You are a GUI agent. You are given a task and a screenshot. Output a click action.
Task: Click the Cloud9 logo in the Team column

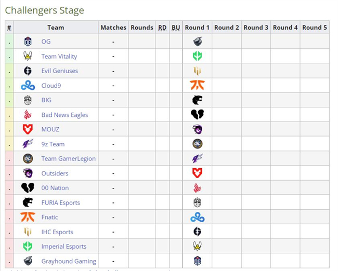[x=28, y=86]
